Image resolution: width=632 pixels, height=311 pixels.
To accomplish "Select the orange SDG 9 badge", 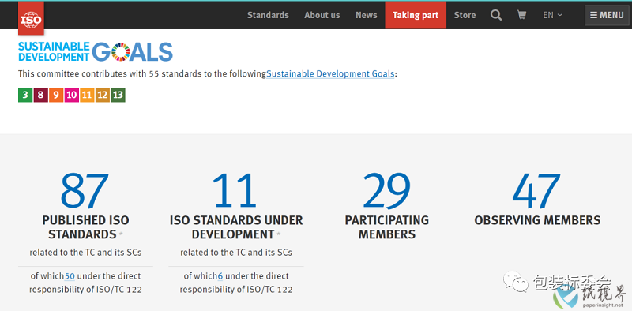I will [x=56, y=95].
